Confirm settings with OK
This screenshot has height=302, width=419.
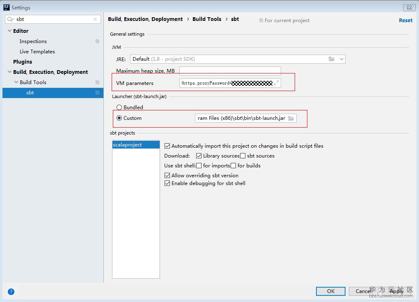coord(330,291)
